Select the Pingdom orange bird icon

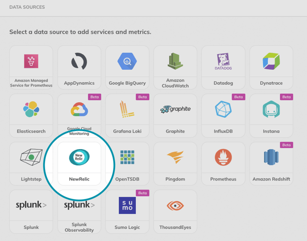click(x=175, y=157)
